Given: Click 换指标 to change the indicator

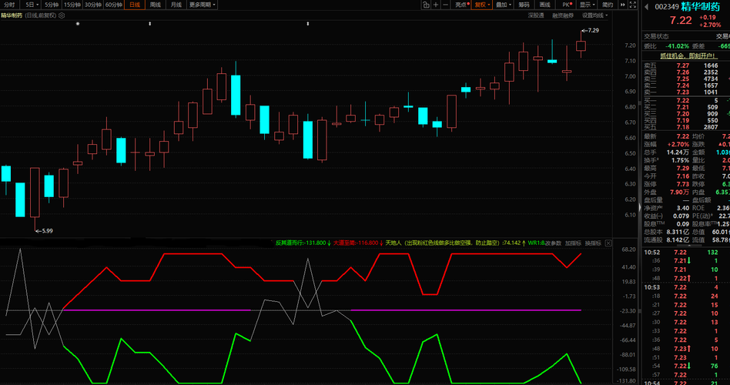Looking at the screenshot, I should [x=593, y=243].
